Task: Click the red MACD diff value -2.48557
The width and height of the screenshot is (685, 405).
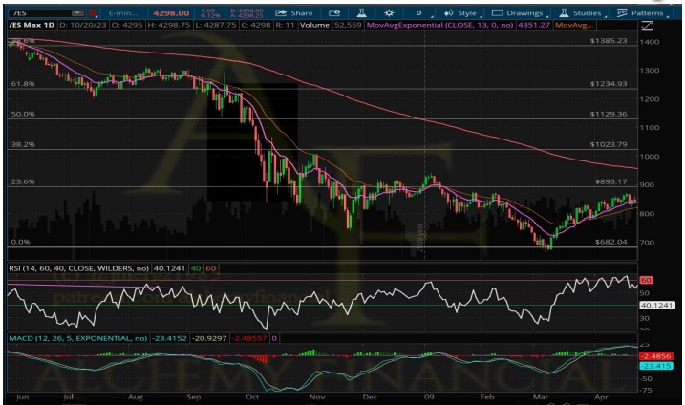Action: tap(249, 338)
